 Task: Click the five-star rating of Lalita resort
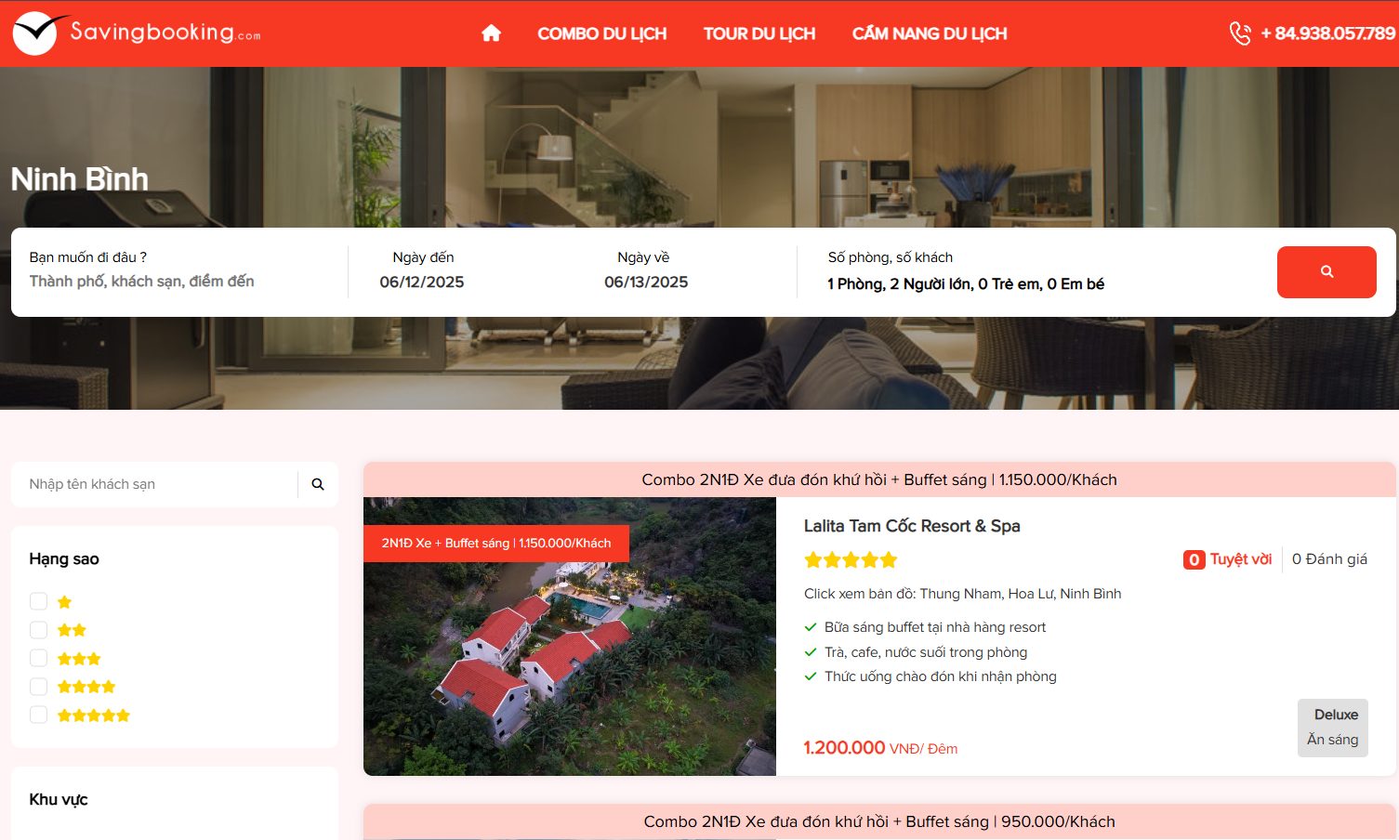click(851, 559)
